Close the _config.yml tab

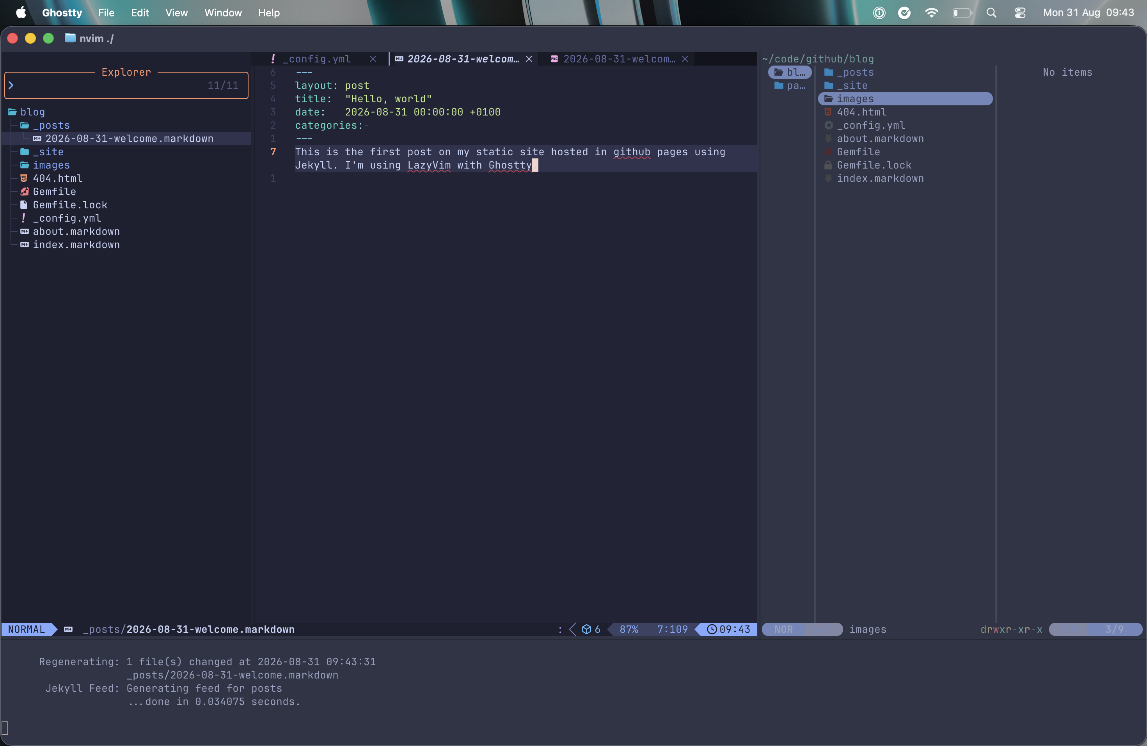(373, 59)
